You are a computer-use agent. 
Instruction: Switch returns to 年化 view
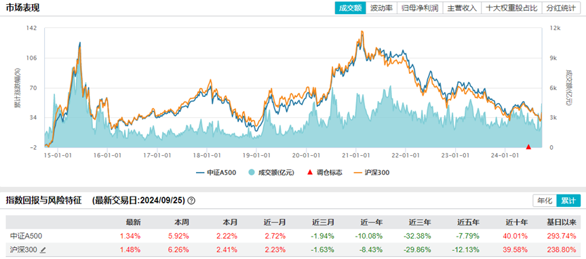click(545, 200)
